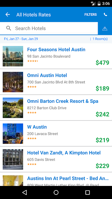Viewport: 112px width, 199px height.
Task: Tap the back arrow icon
Action: 7,15
